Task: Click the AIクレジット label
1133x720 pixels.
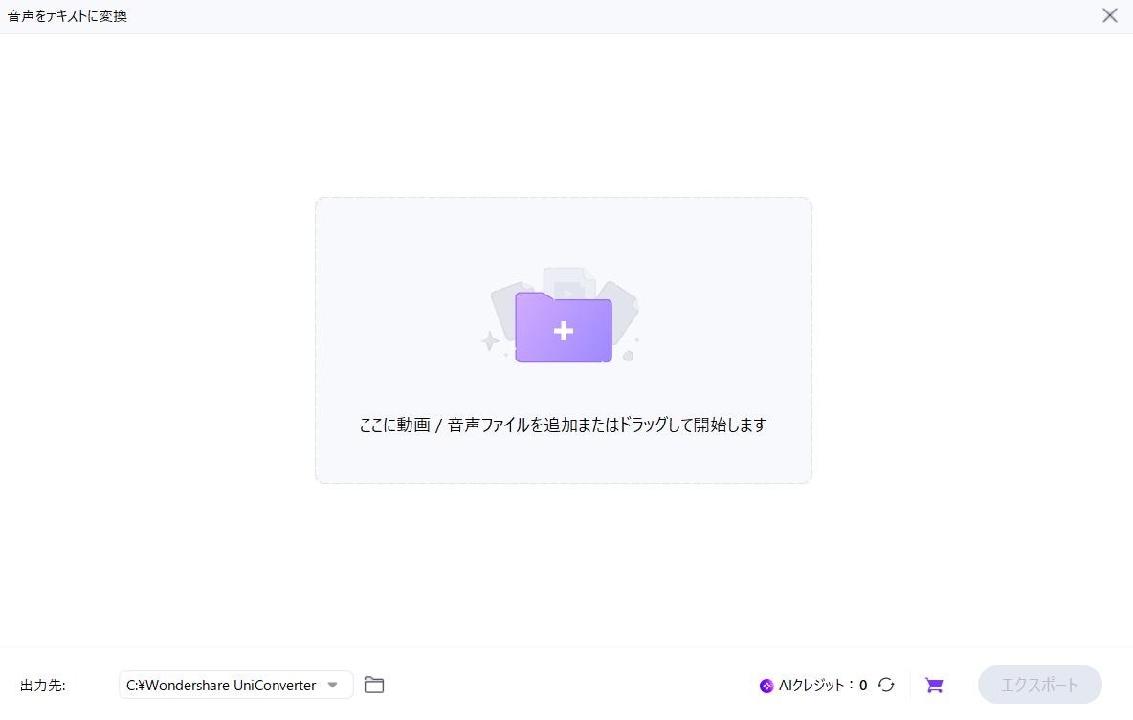Action: (811, 685)
